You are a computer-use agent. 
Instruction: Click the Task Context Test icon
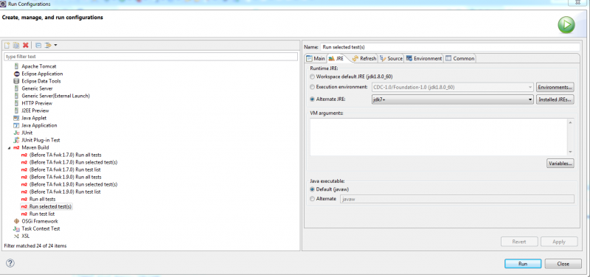click(16, 228)
